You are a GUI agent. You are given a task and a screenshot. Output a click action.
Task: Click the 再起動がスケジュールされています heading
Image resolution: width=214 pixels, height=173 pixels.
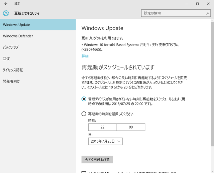118,67
